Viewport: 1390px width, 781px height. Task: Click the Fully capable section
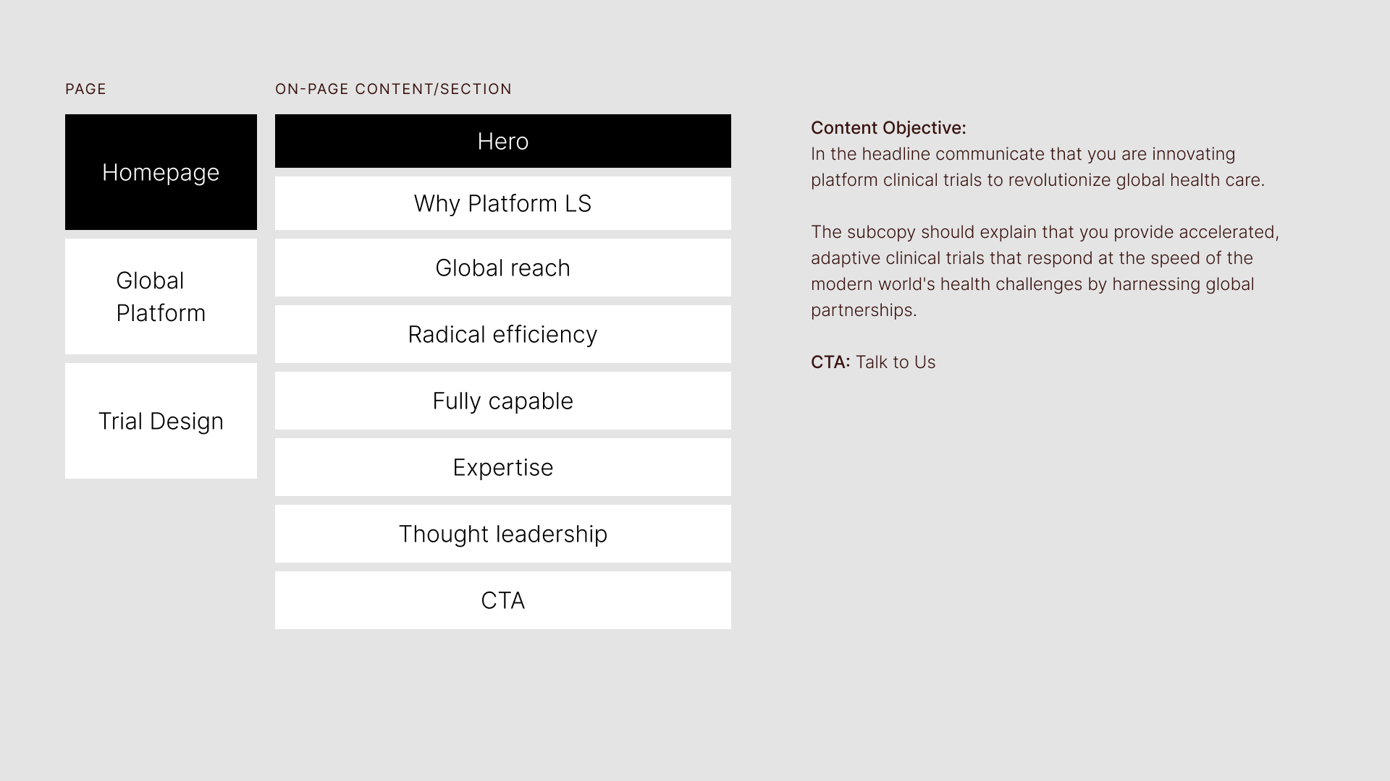point(503,401)
